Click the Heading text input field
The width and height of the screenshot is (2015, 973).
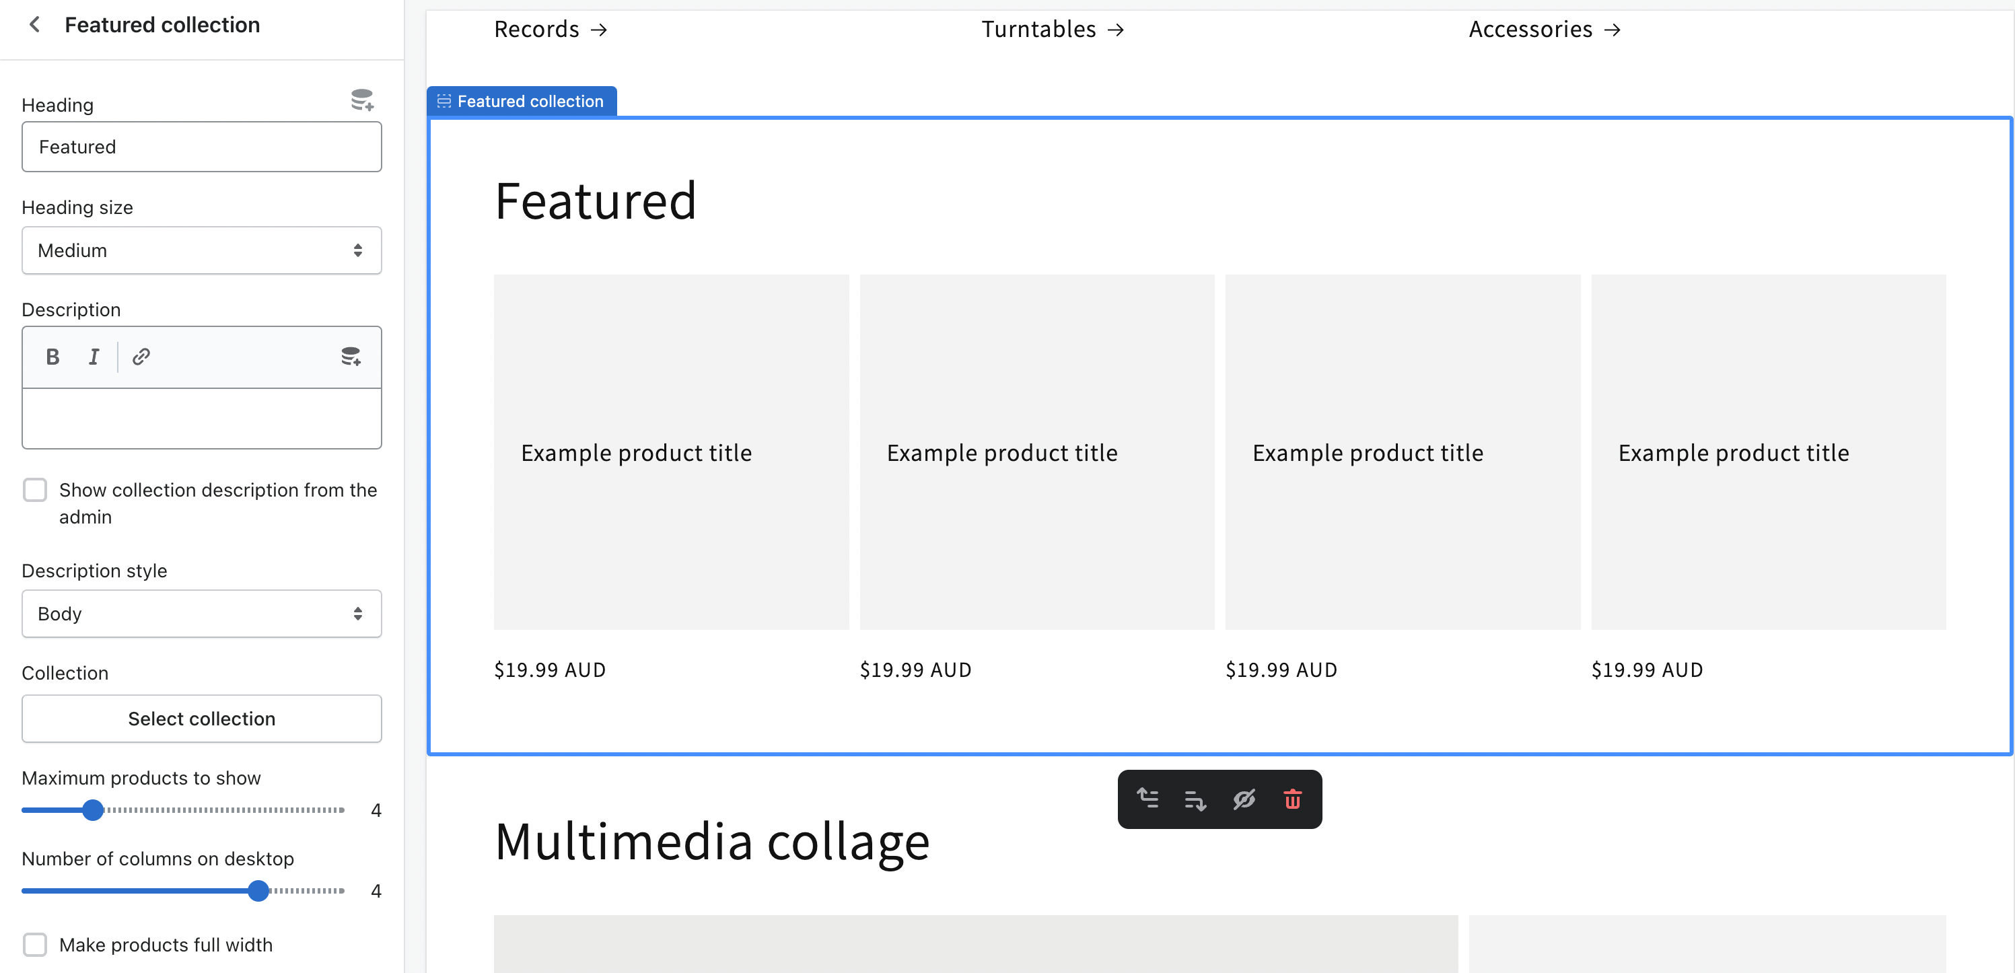coord(201,146)
